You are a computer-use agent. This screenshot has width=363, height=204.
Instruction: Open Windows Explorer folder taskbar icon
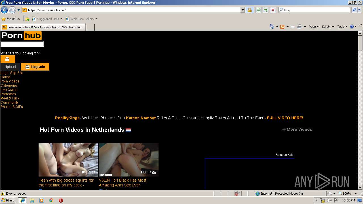click(32, 200)
